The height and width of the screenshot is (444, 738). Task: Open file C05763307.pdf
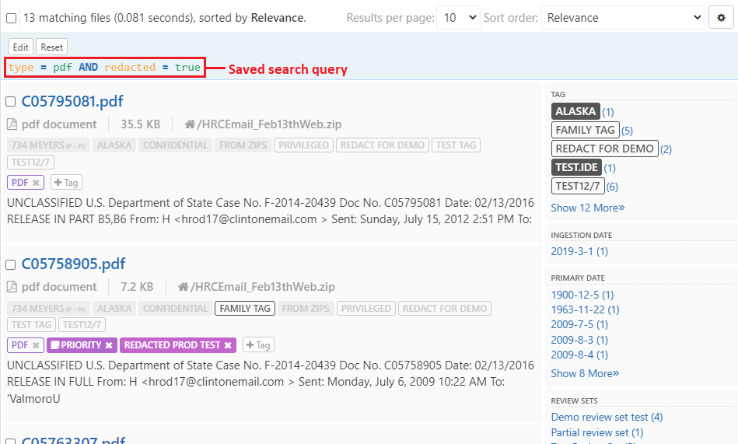point(73,440)
